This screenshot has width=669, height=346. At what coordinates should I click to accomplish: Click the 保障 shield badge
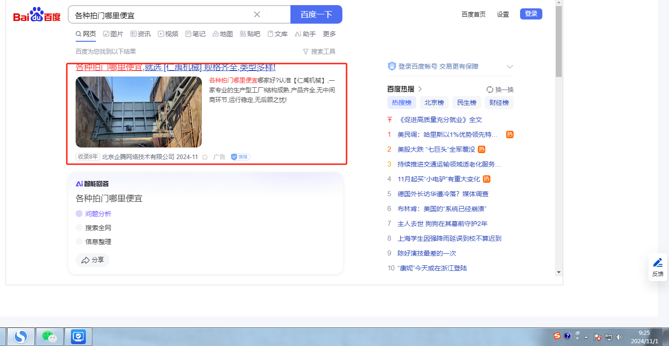(241, 157)
